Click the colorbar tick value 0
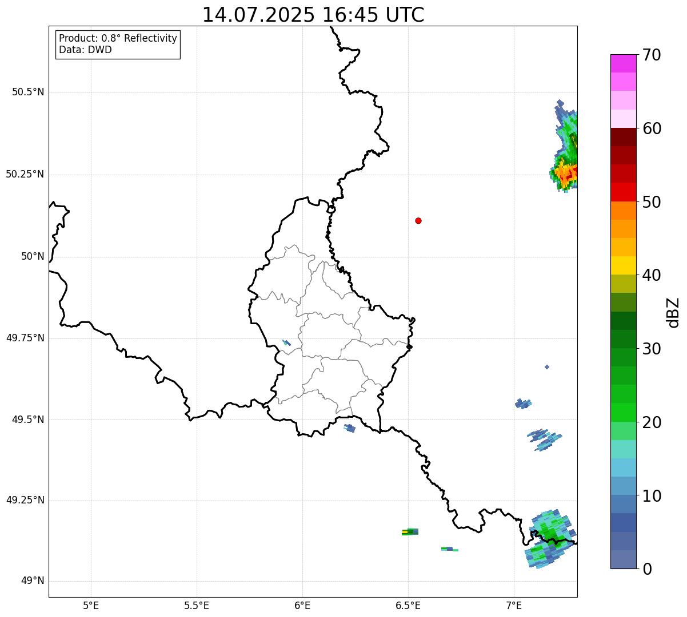Image resolution: width=687 pixels, height=617 pixels. [647, 568]
